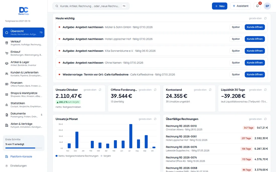The width and height of the screenshot is (276, 172).
Task: Click the Statistiken bar chart icon
Action: point(7,105)
